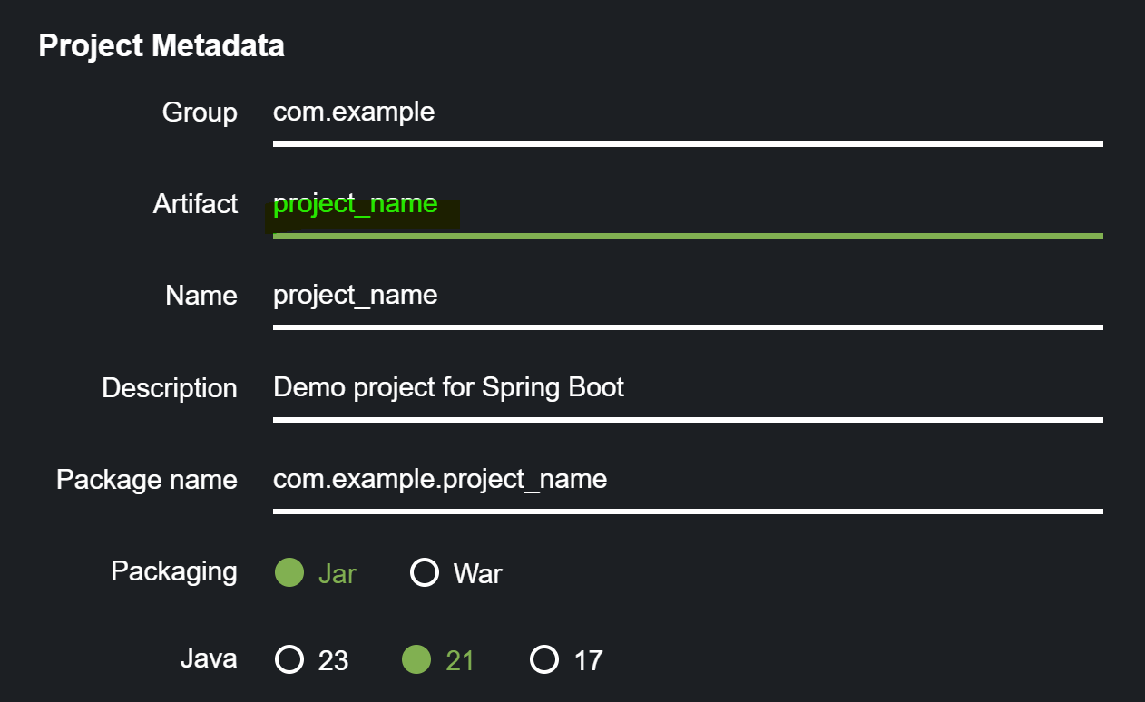1145x702 pixels.
Task: Click the "Package name" field label
Action: 147,480
